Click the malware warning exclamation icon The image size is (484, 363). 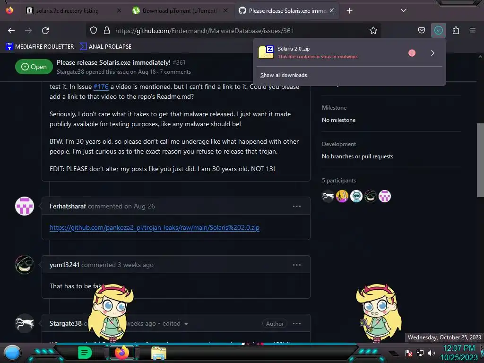point(412,53)
